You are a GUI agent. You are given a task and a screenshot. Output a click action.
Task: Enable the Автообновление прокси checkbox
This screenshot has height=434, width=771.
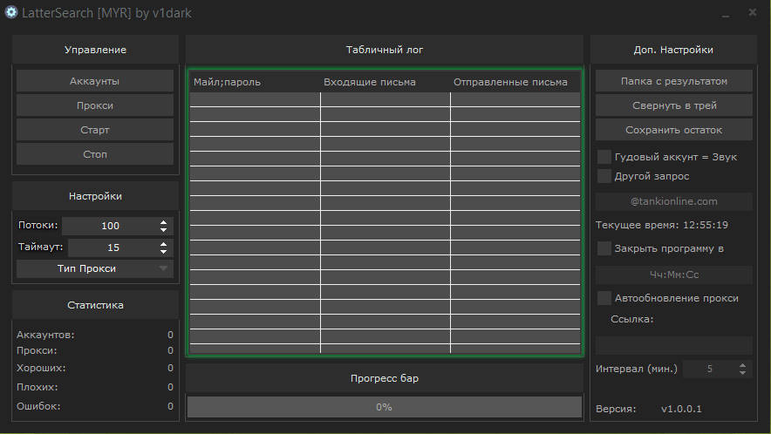[x=604, y=298]
